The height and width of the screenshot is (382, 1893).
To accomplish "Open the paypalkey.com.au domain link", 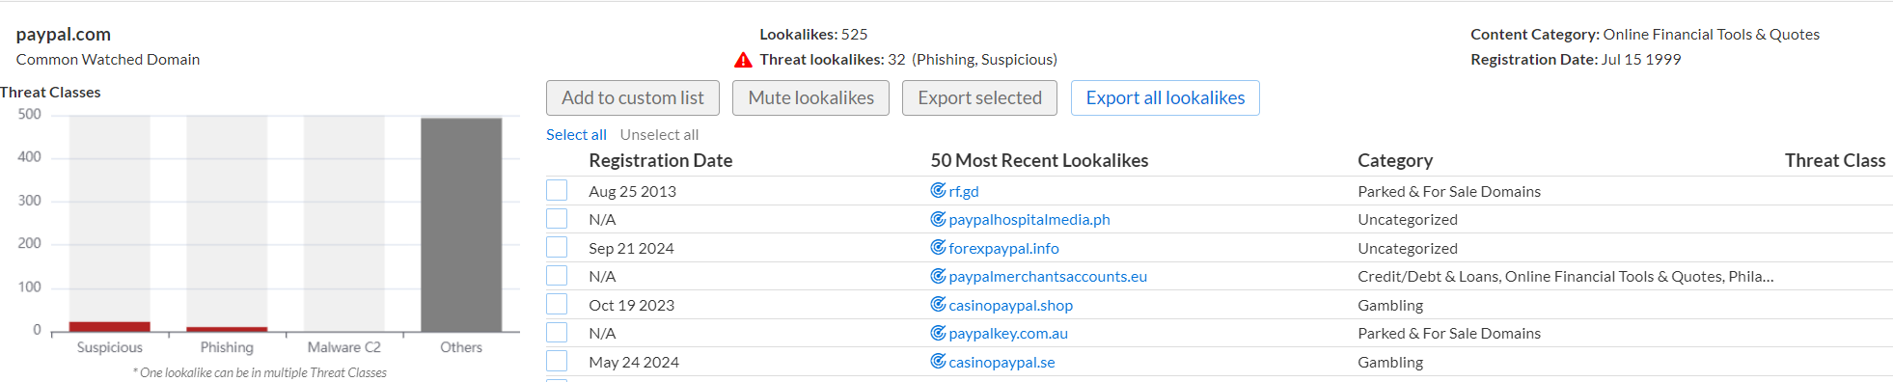I will pyautogui.click(x=1008, y=334).
